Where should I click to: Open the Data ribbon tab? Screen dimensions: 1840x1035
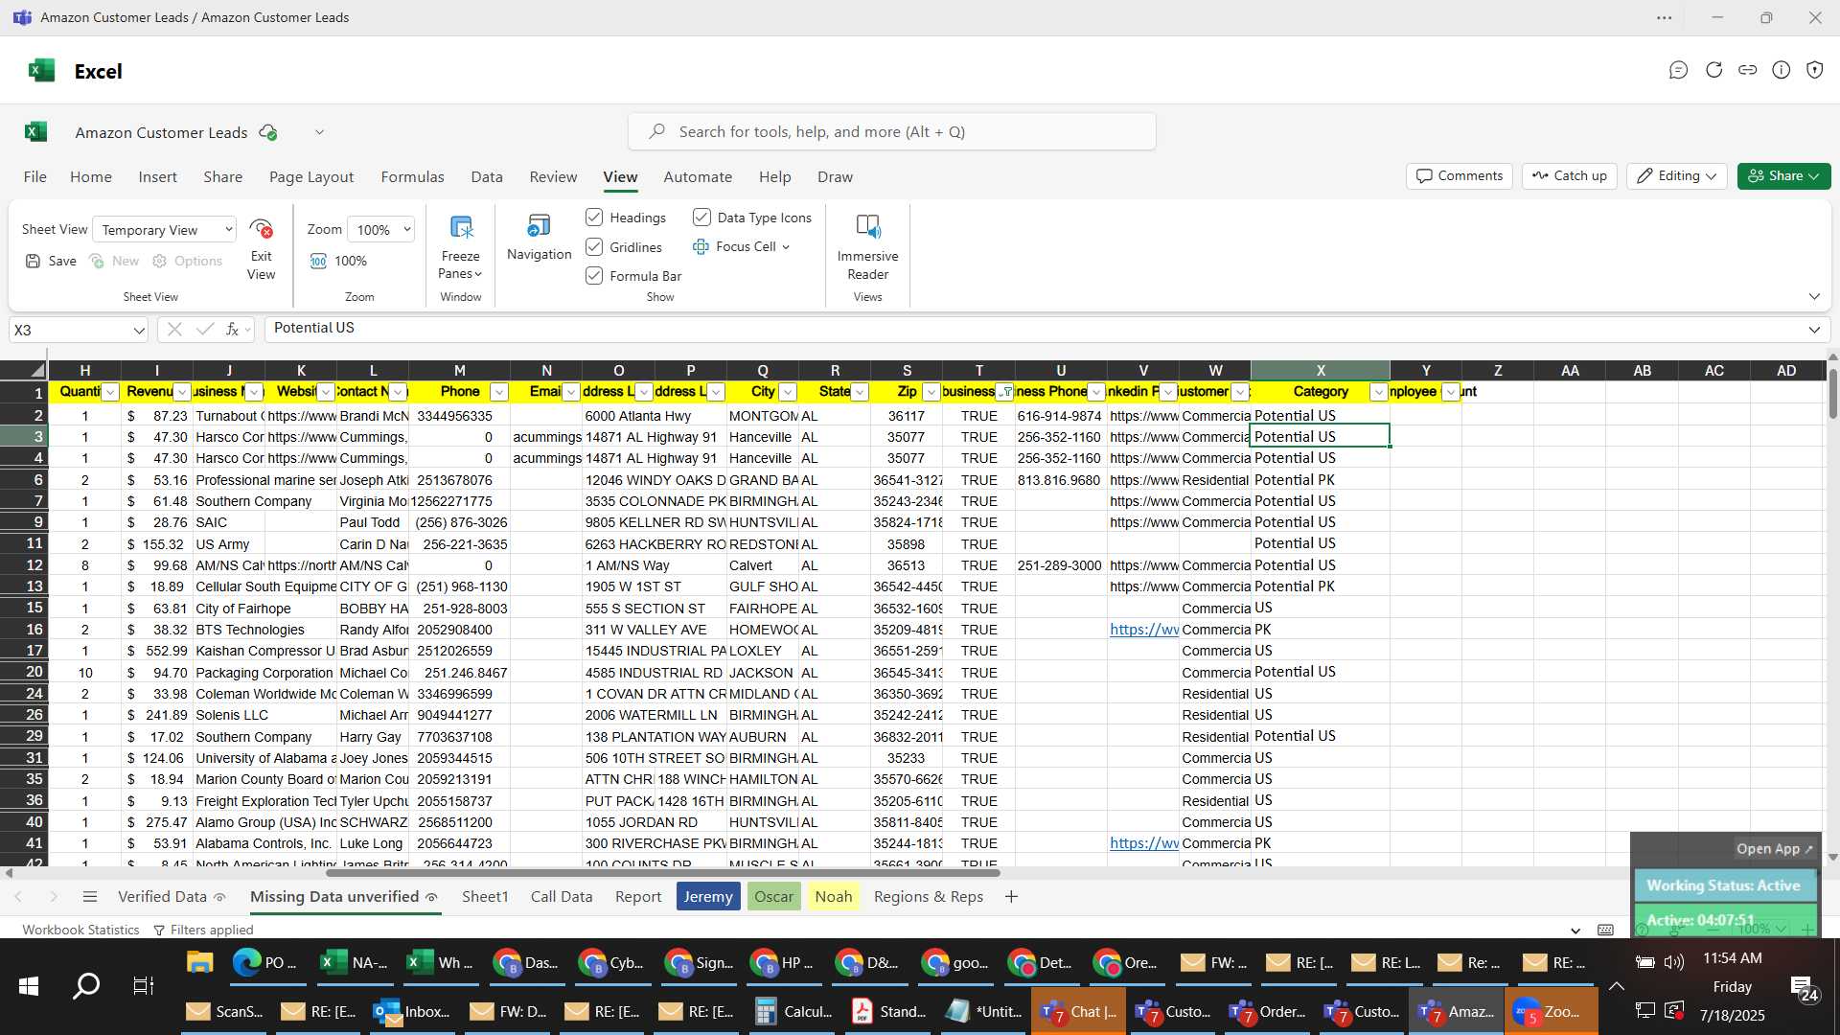[x=487, y=176]
